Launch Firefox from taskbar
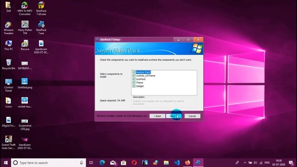The width and height of the screenshot is (297, 167). [x=187, y=163]
